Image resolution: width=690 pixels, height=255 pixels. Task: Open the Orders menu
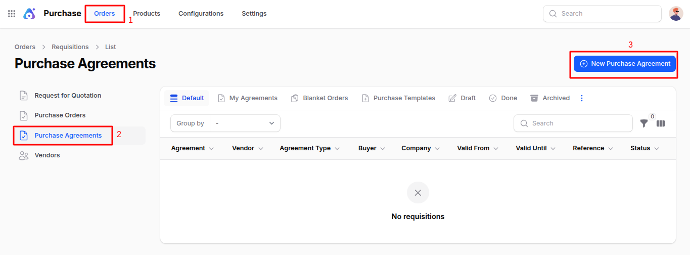(x=105, y=14)
